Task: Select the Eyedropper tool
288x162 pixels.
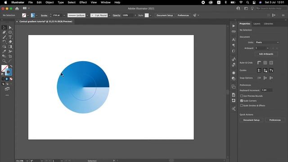Action: (x=4, y=51)
